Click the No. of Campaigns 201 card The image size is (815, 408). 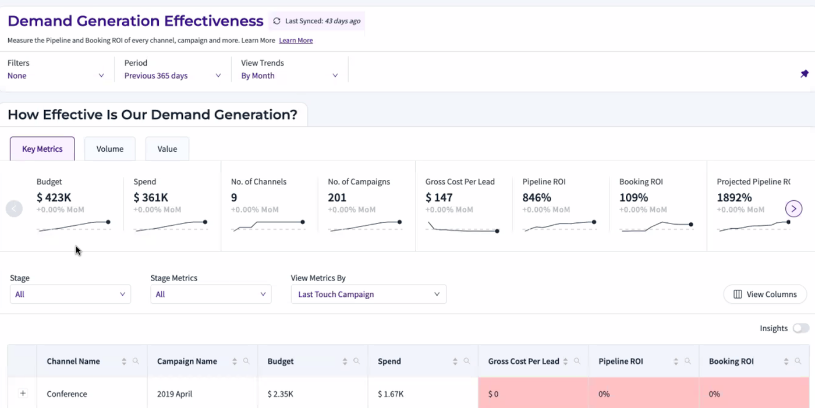[x=366, y=206]
